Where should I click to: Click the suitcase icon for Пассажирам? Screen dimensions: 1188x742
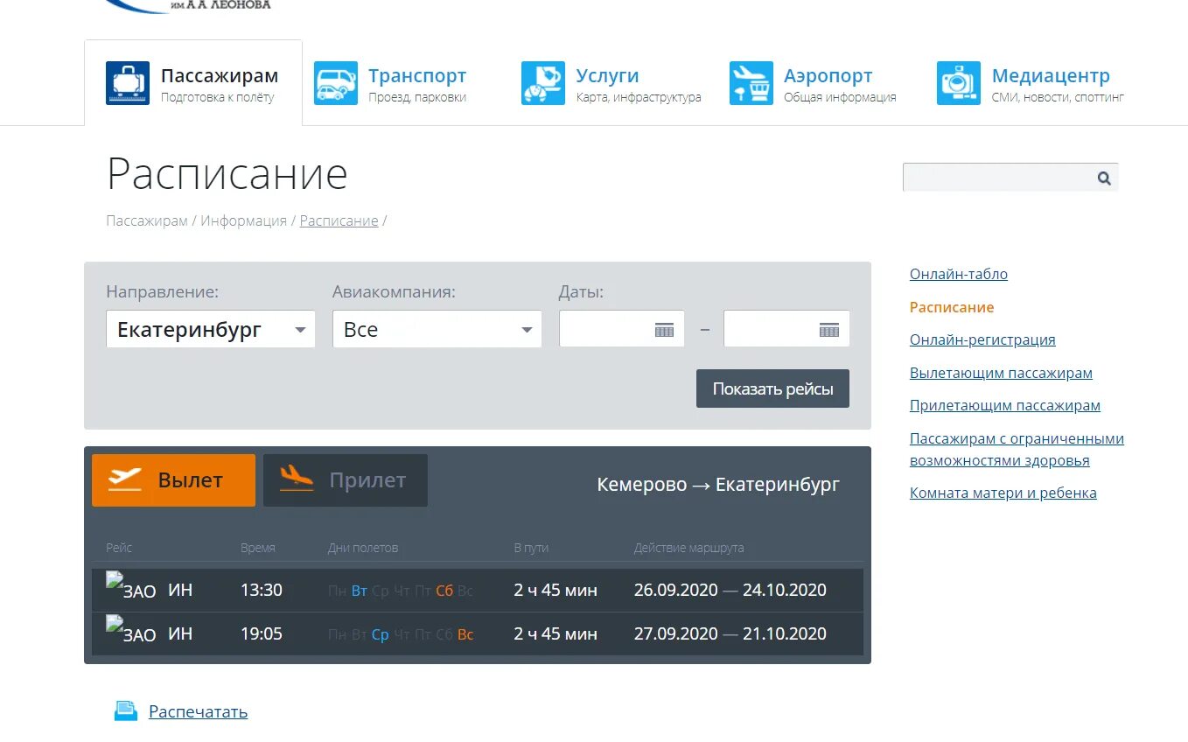click(128, 83)
